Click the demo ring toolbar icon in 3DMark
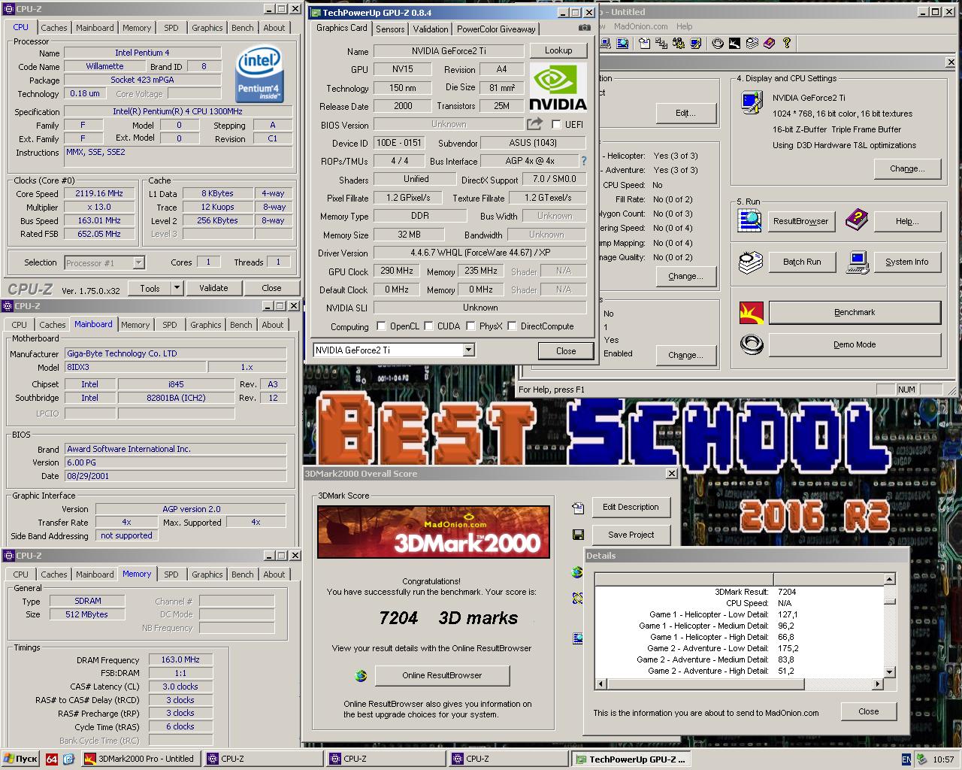Screen dimensions: 962x770 (x=718, y=43)
